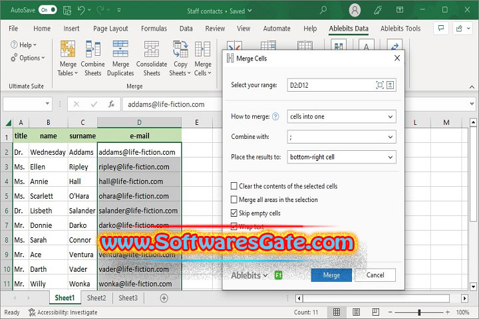Screen dimensions: 479x319
Task: Check Merge all areas in the selection
Action: tap(234, 199)
